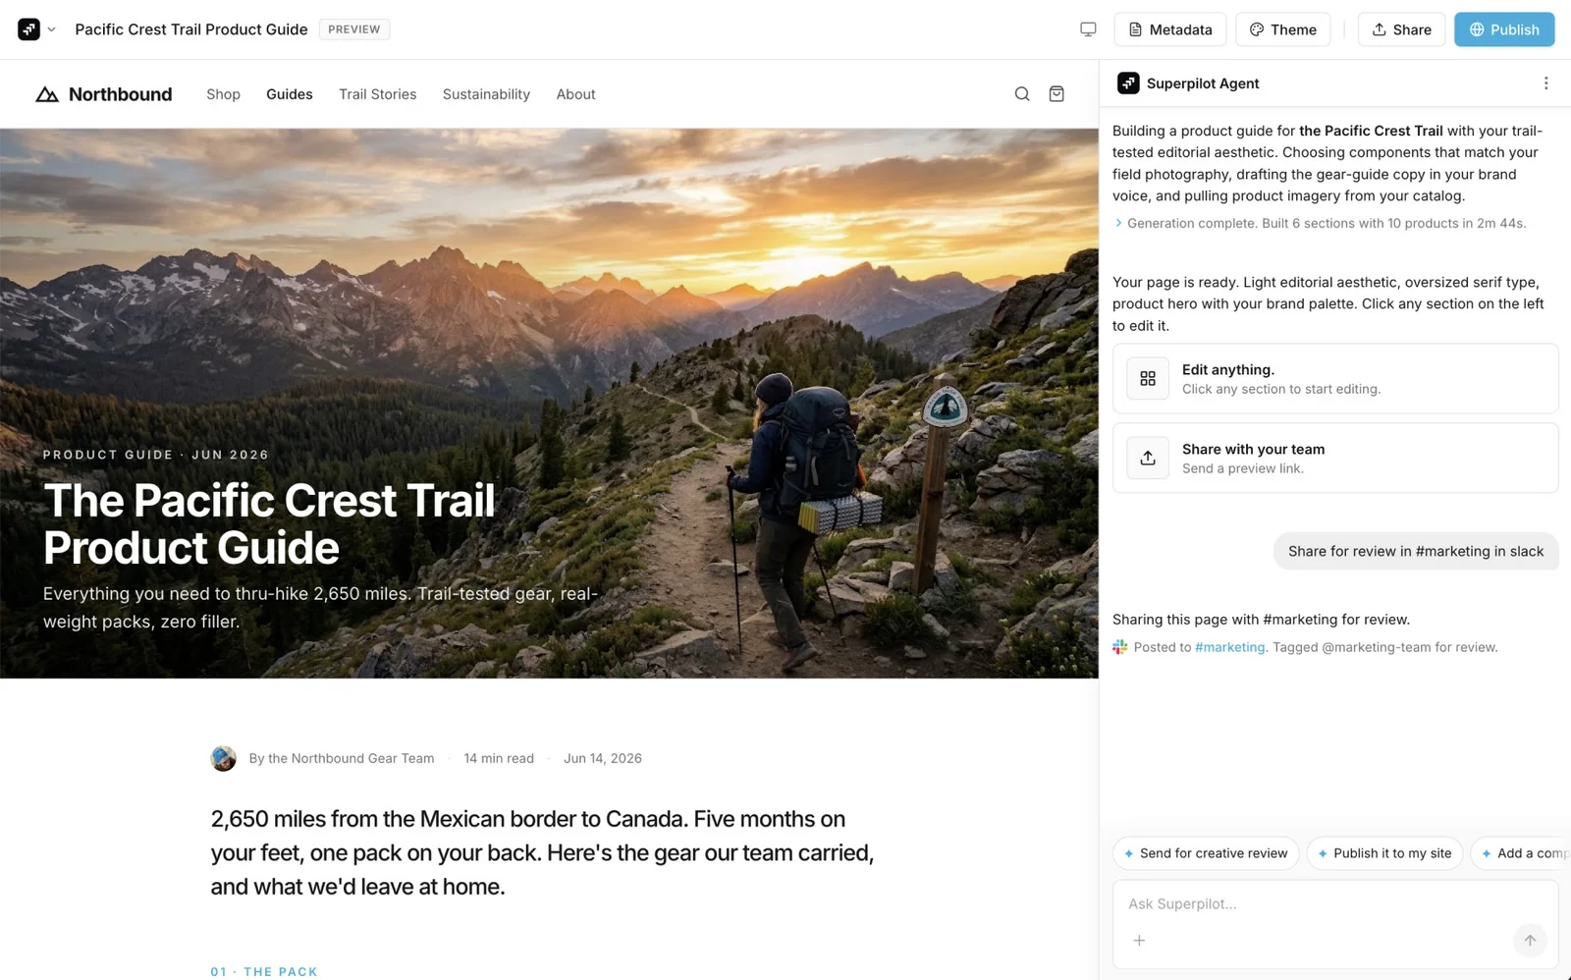Publish the page
Image resolution: width=1571 pixels, height=980 pixels.
pos(1504,29)
